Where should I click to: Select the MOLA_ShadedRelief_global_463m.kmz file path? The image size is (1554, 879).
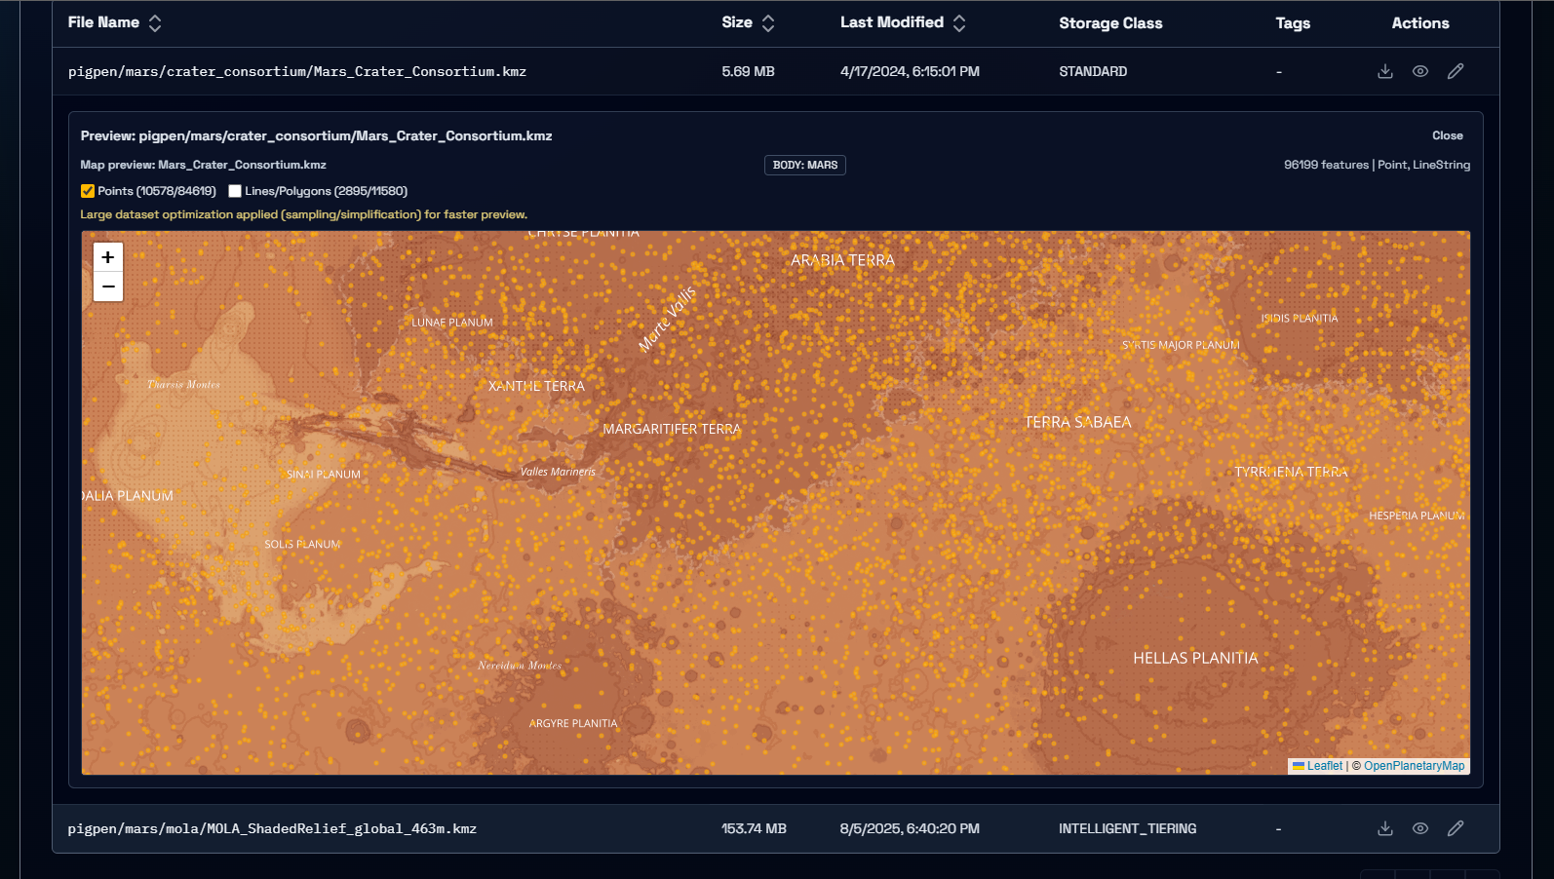[x=272, y=828]
